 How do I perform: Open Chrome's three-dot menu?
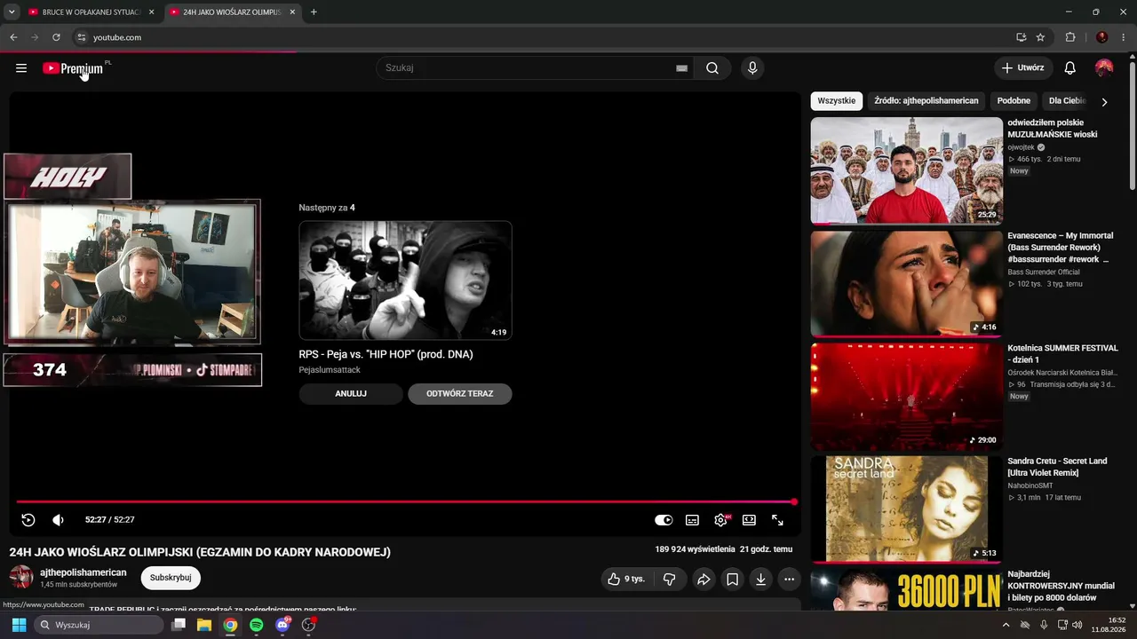[1123, 37]
